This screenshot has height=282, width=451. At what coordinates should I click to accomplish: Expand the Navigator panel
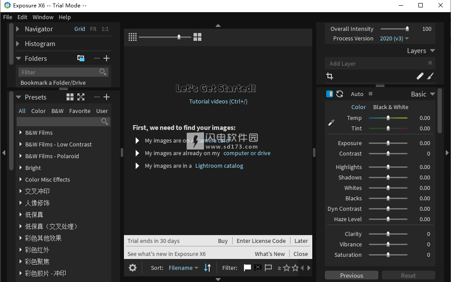coord(18,29)
